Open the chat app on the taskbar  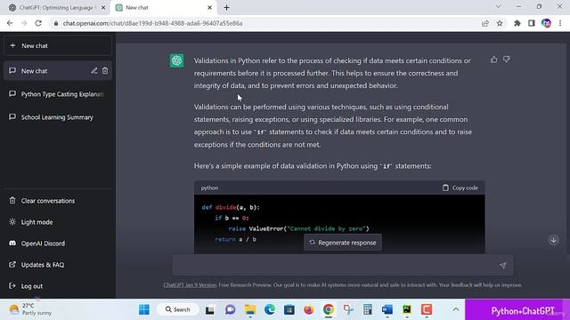click(231, 309)
